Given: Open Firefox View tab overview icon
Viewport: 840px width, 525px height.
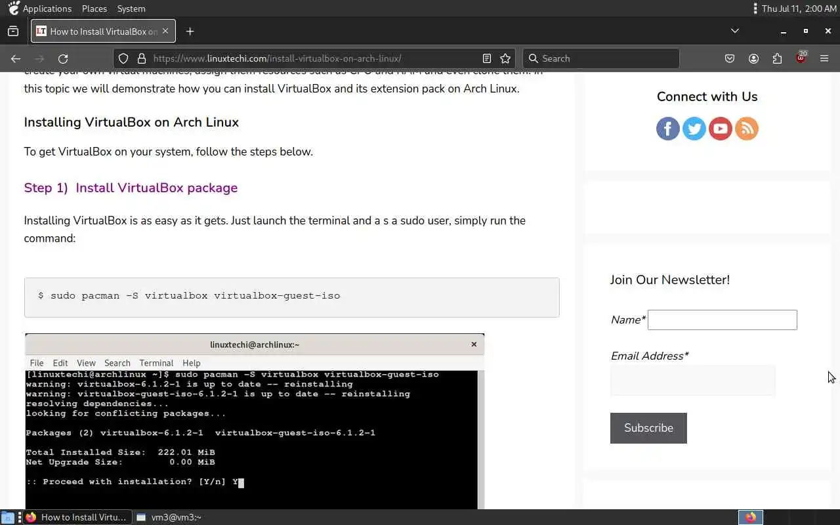Looking at the screenshot, I should [x=13, y=31].
